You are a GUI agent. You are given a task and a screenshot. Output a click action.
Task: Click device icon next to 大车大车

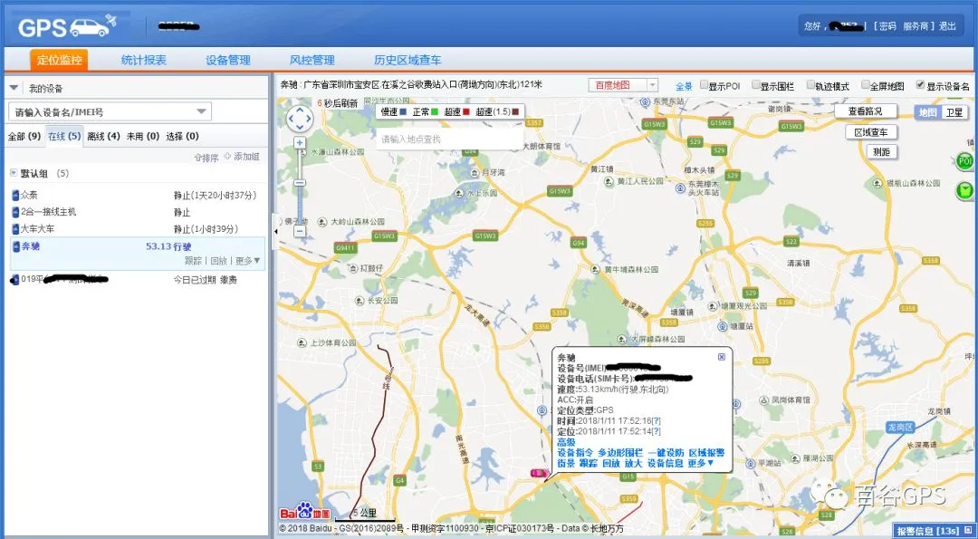click(15, 229)
